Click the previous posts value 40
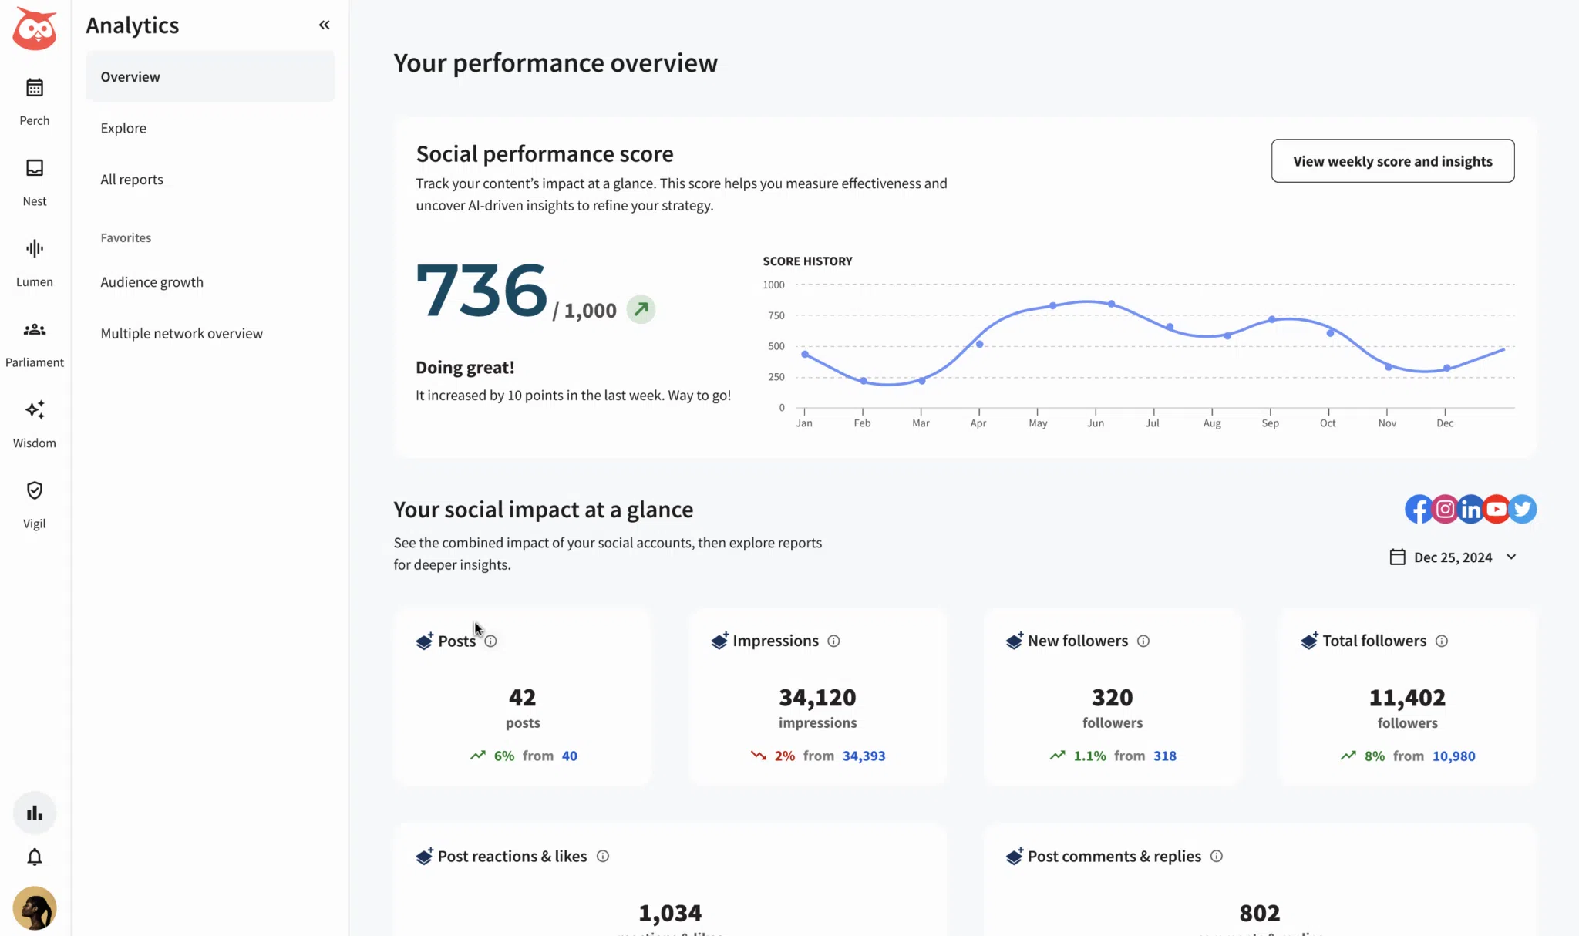 coord(570,756)
